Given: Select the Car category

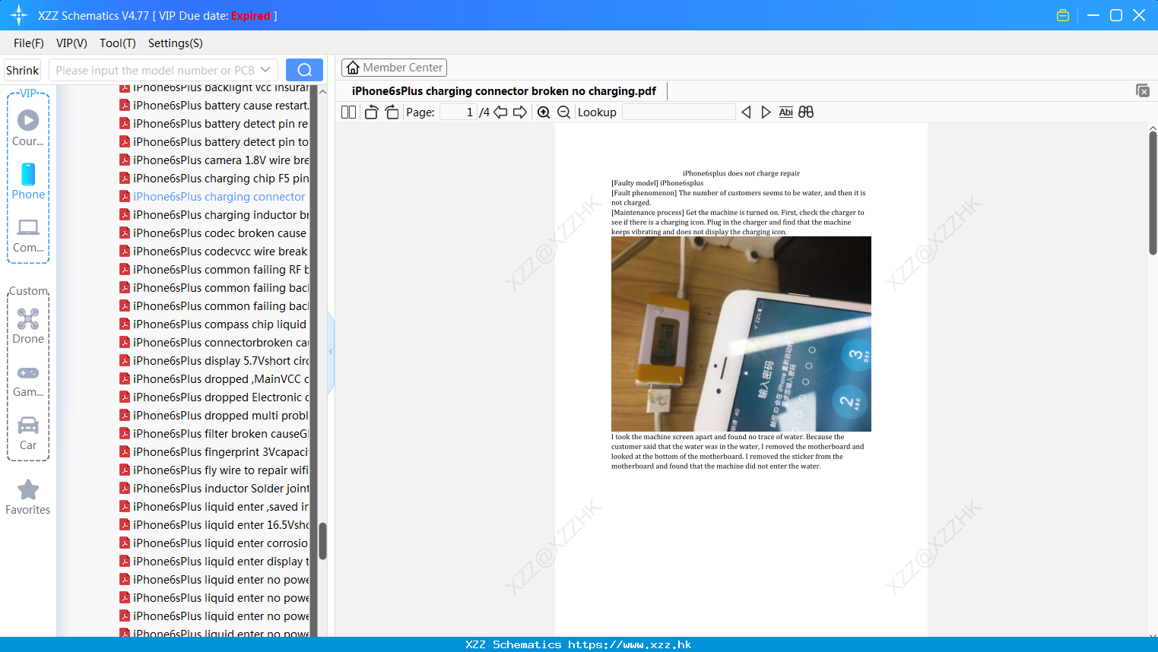Looking at the screenshot, I should click(x=28, y=433).
